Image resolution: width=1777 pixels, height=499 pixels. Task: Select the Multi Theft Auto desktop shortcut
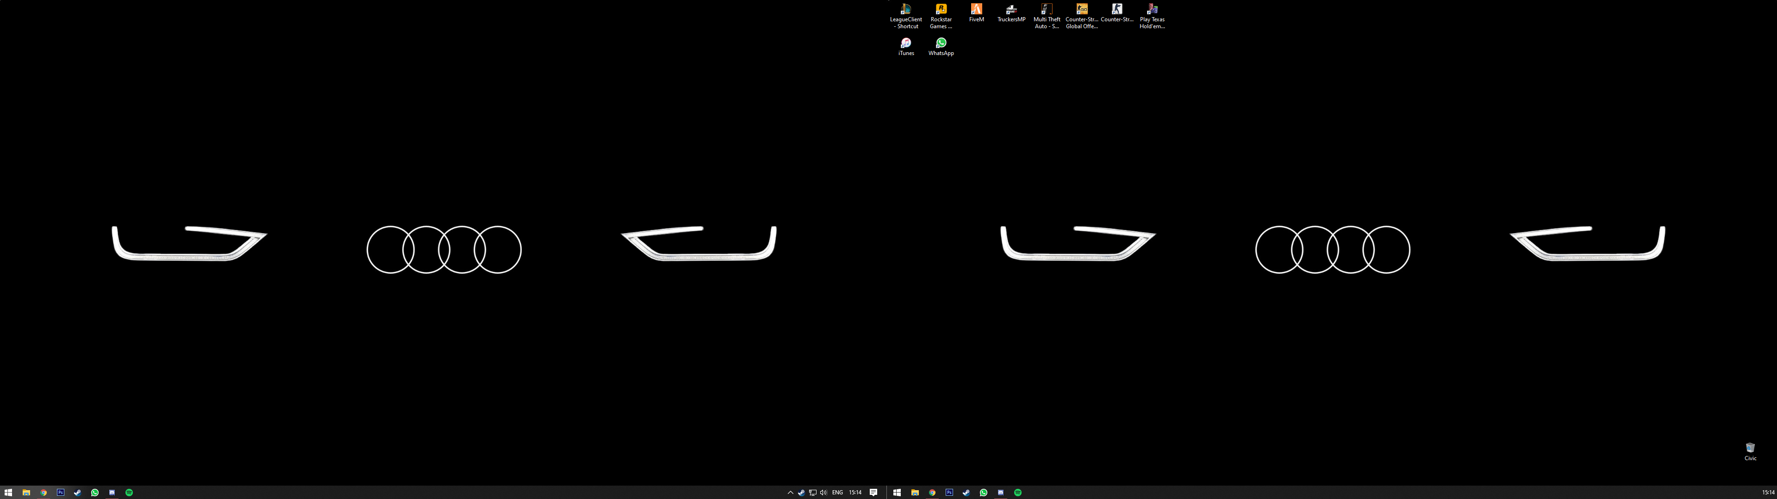click(1047, 16)
